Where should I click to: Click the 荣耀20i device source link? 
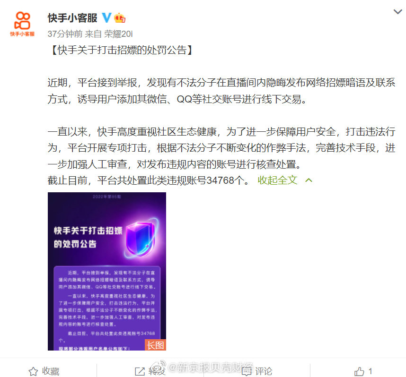coord(118,34)
